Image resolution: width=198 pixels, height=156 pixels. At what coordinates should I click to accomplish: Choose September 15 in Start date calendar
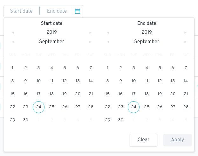(x=13, y=94)
